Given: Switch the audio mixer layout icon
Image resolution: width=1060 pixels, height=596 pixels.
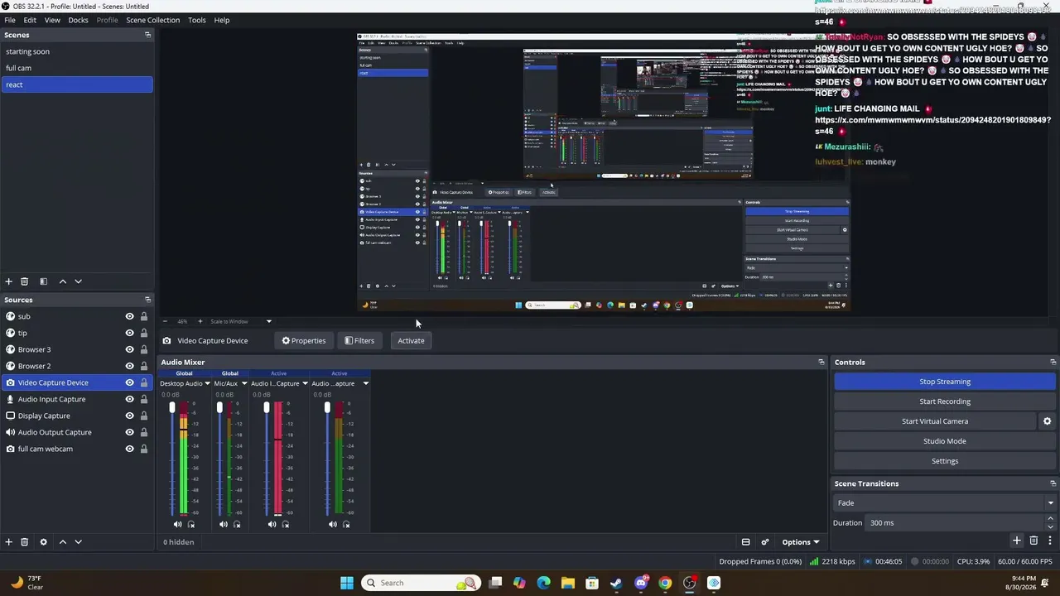Looking at the screenshot, I should [x=745, y=542].
